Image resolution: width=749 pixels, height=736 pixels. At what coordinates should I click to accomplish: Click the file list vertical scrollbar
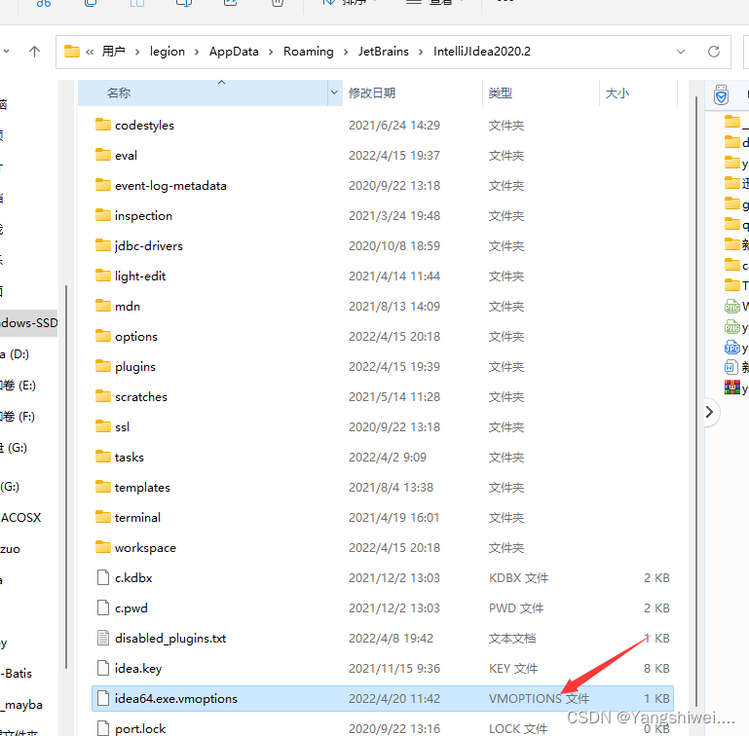point(696,401)
